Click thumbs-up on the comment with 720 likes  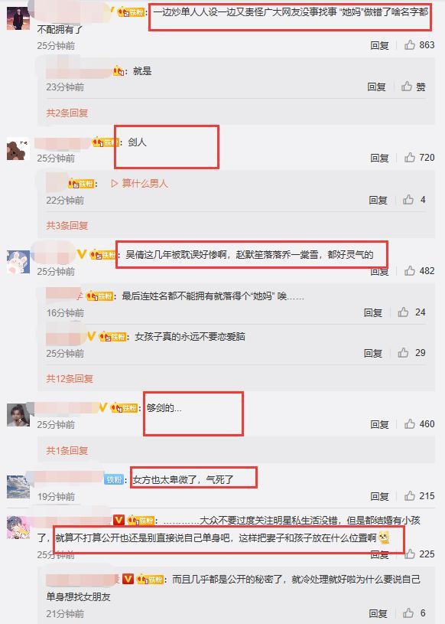coord(410,158)
